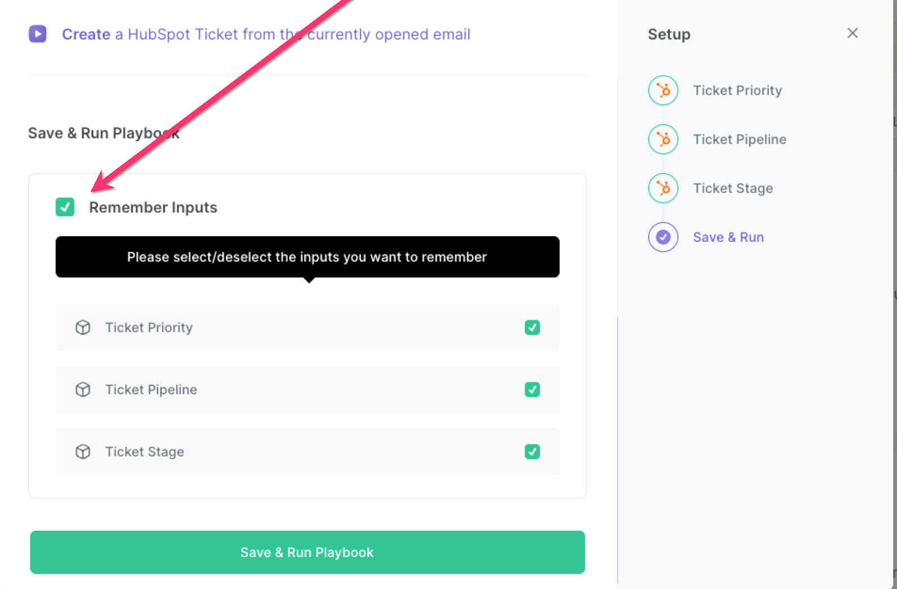Click the cube icon on the Ticket Pipeline row
The width and height of the screenshot is (897, 589).
pos(82,390)
